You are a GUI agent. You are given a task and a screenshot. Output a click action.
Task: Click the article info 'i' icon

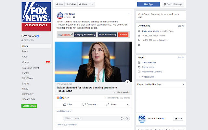pos(127,82)
